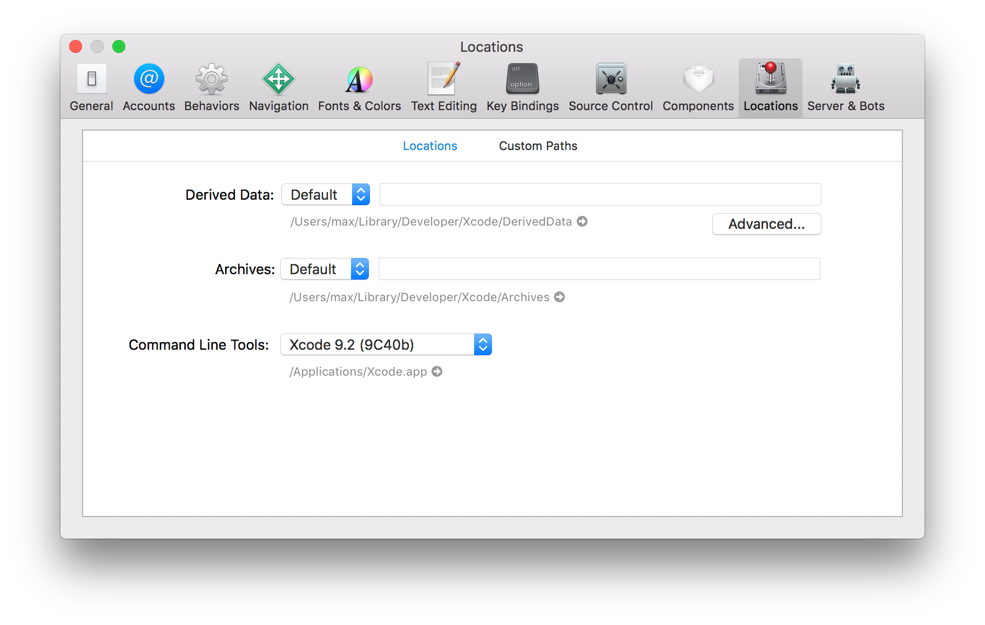Viewport: 985px width, 625px height.
Task: Expand the Archives location dropdown
Action: [325, 269]
